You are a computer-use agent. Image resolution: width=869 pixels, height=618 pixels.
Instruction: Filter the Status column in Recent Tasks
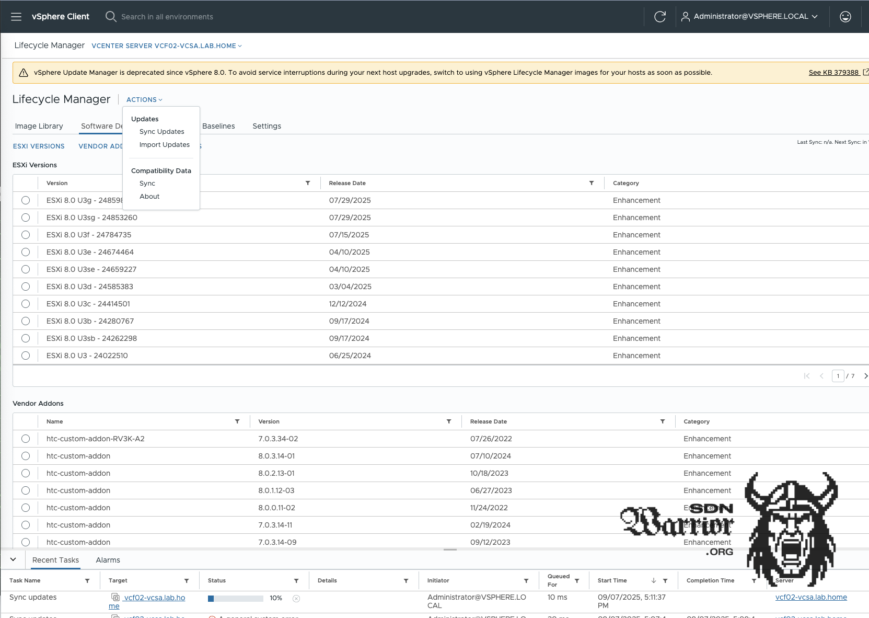(296, 581)
